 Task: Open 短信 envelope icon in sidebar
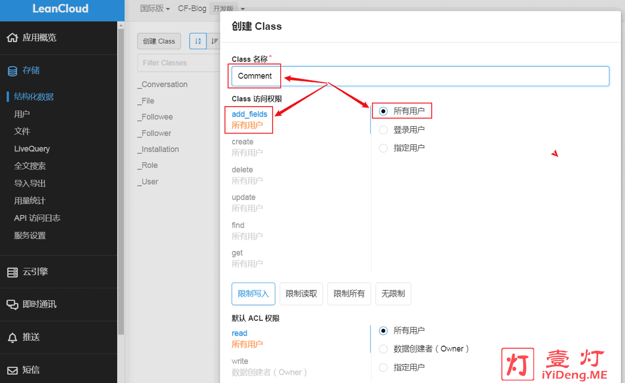coord(12,370)
